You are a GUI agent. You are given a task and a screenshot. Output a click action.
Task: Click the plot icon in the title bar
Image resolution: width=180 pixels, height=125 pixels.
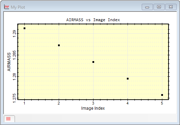(7, 7)
